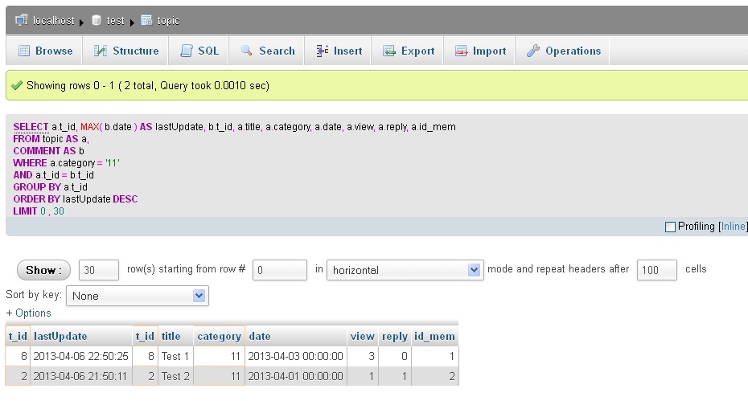
Task: Sort by category column header
Action: coord(219,337)
